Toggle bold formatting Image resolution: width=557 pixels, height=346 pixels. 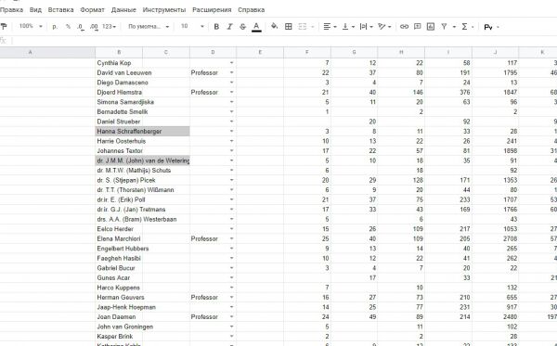tap(216, 27)
